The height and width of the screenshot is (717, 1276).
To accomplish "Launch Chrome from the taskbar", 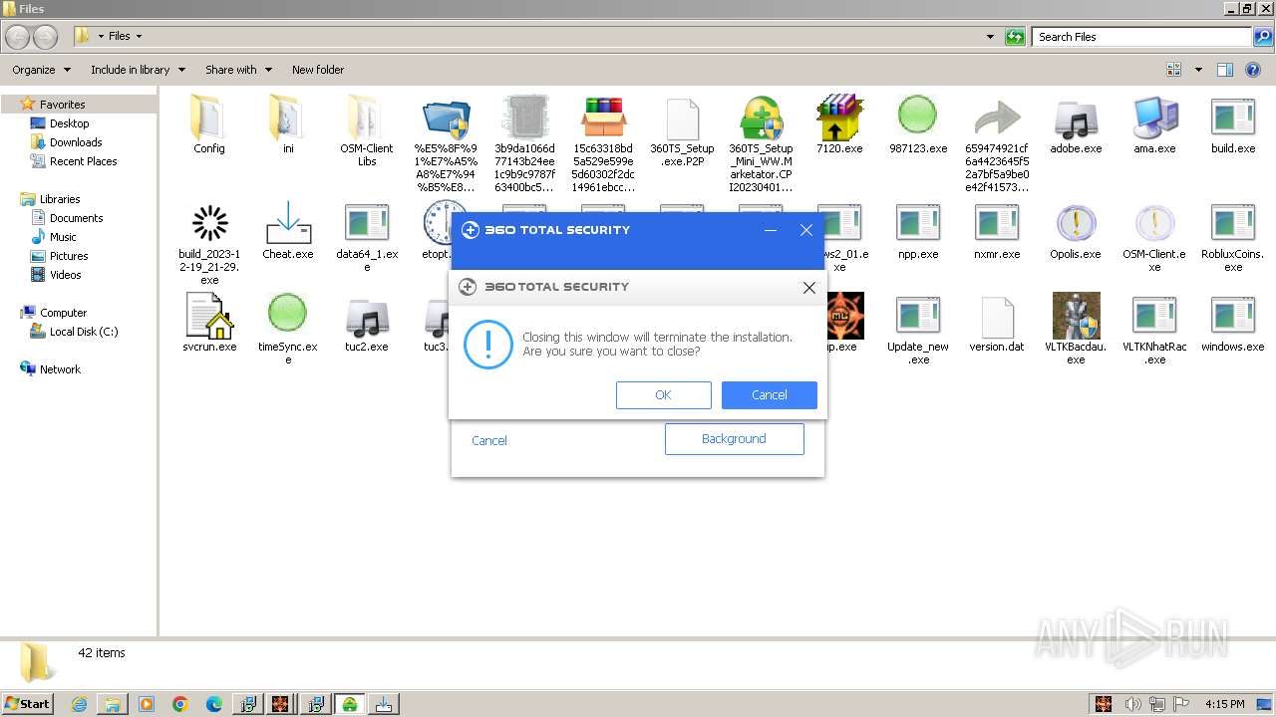I will tap(180, 704).
